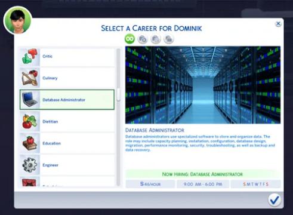Choose the Education career row
Viewport: 293px width, 215px height.
coord(67,143)
